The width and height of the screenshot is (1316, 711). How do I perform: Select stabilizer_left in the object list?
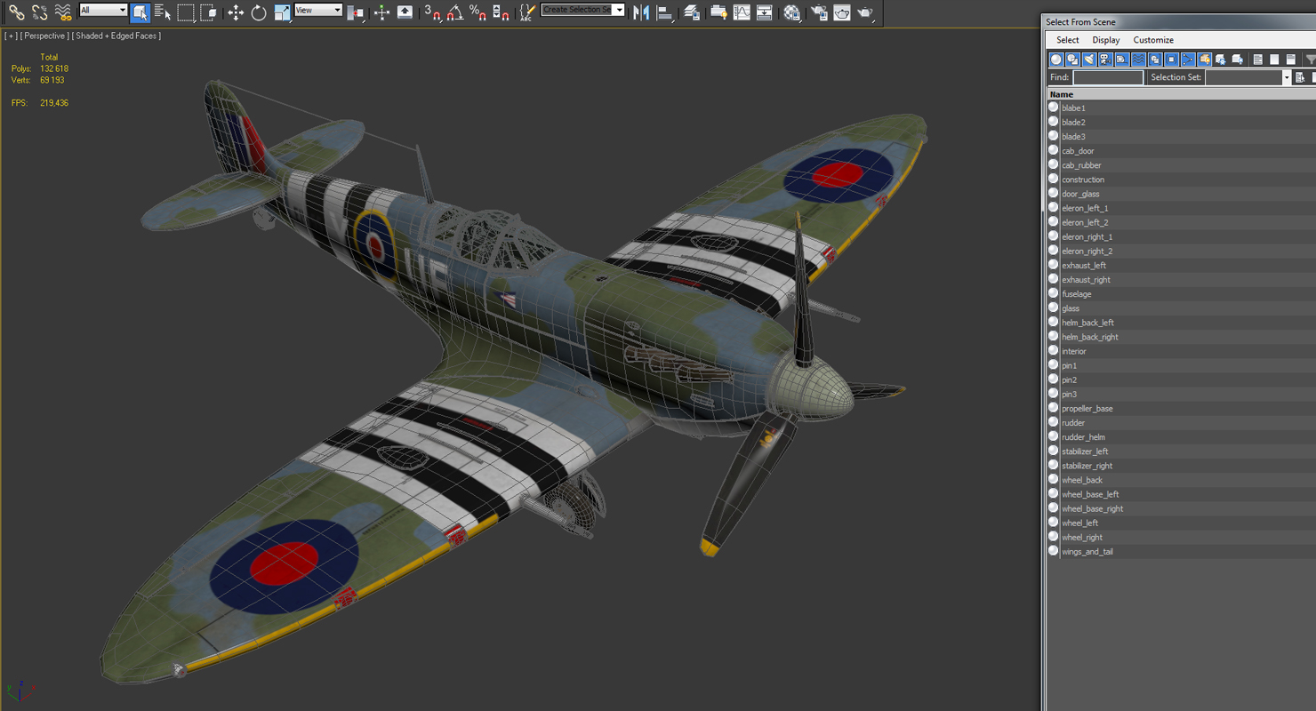pyautogui.click(x=1181, y=451)
